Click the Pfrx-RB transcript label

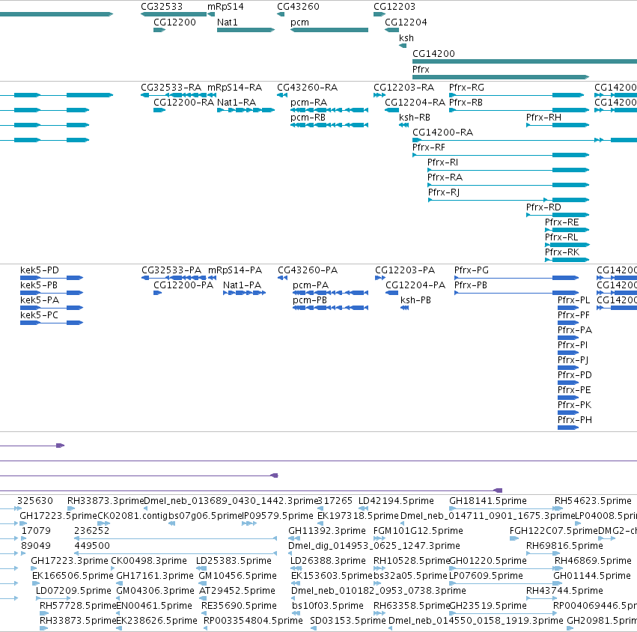coord(466,103)
